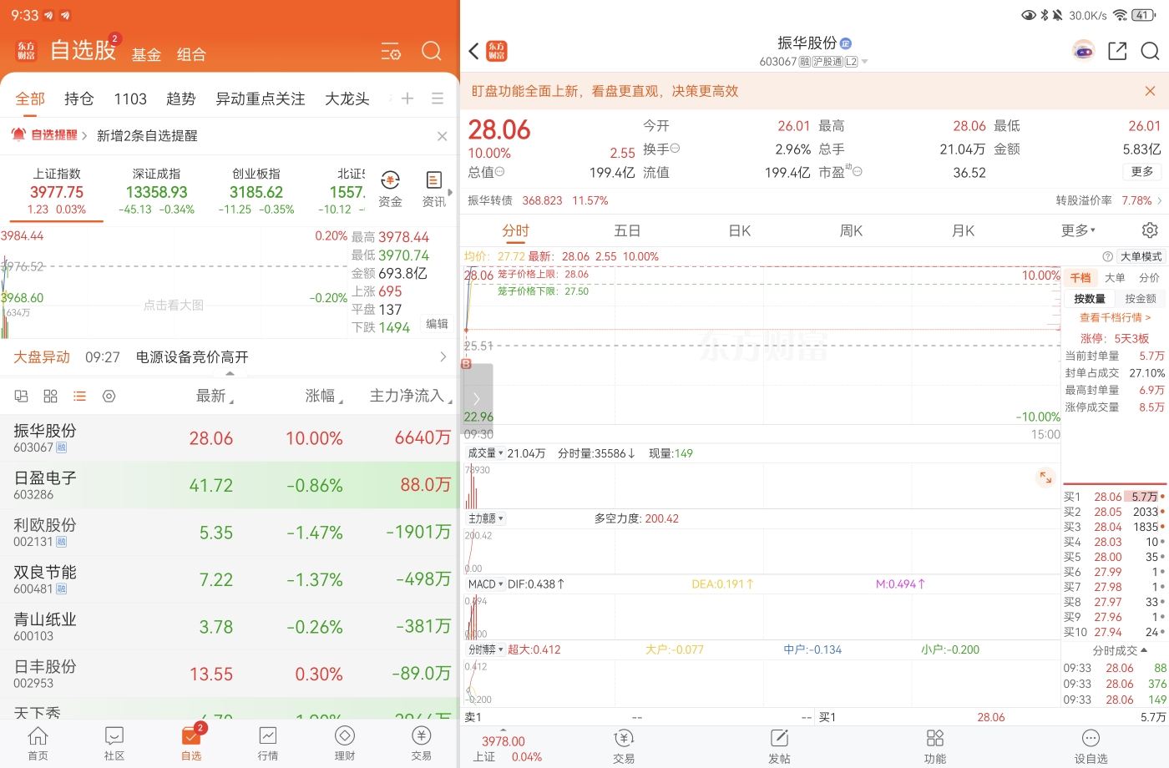Dismiss the 自选提醒 notification
Screen dimensions: 1169x768
pyautogui.click(x=443, y=136)
